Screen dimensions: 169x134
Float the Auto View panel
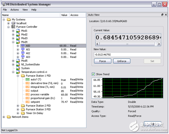coord(162,15)
